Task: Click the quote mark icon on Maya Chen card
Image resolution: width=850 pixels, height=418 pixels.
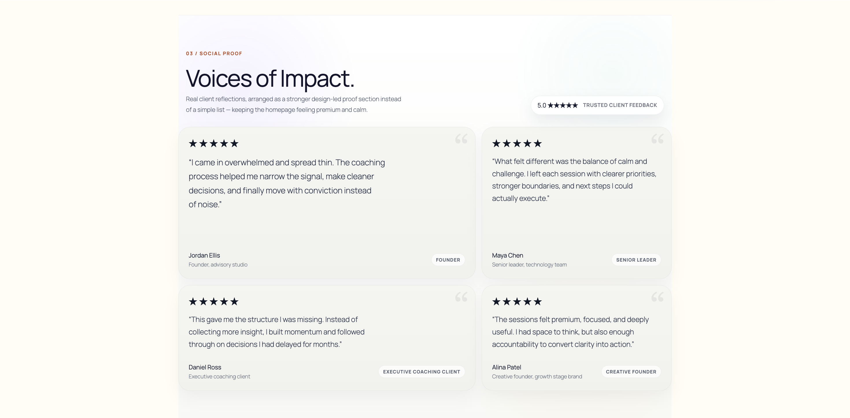Action: click(657, 139)
